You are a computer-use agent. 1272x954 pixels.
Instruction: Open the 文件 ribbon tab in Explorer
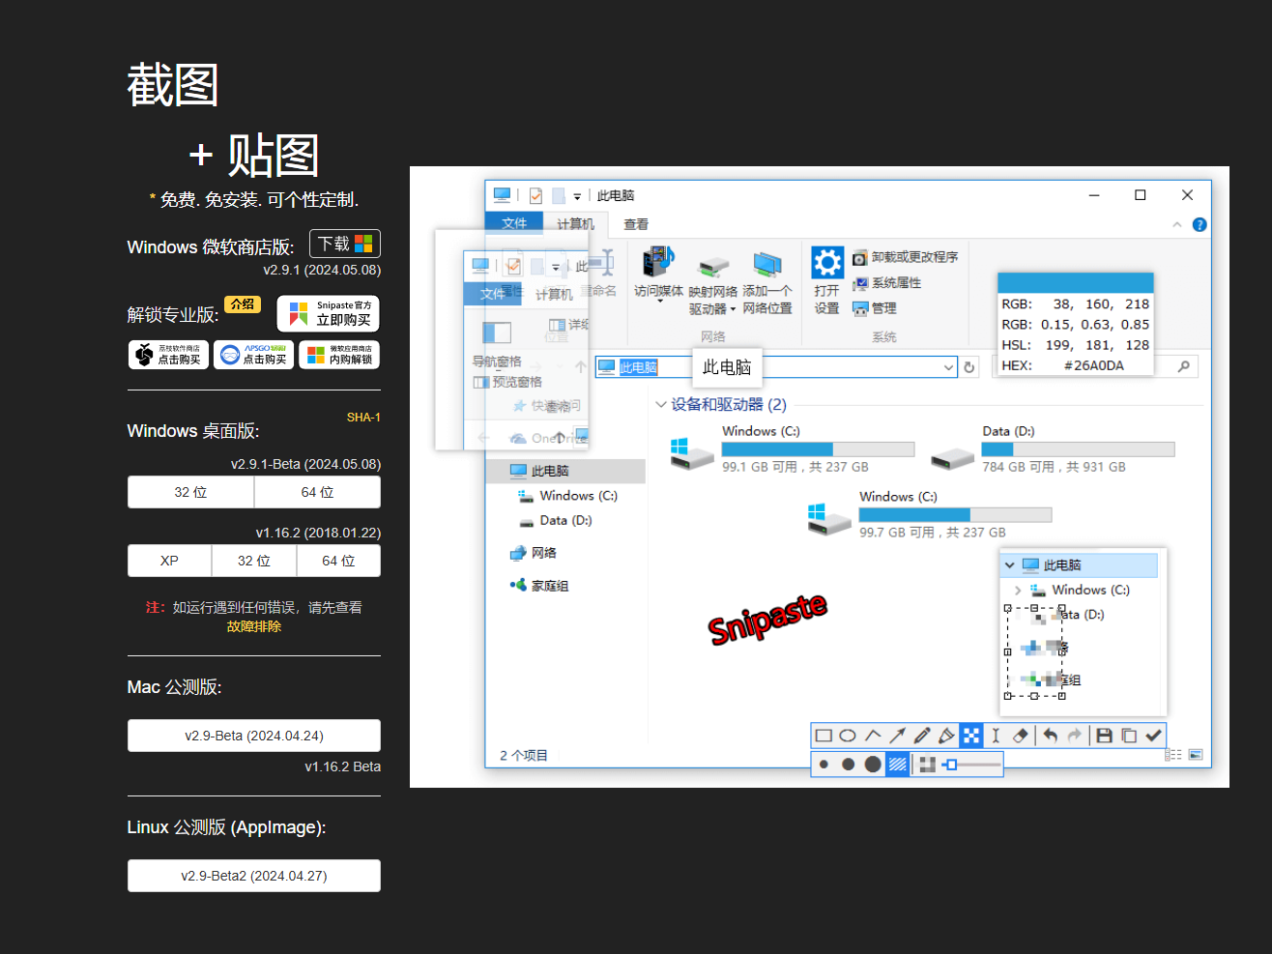[514, 223]
